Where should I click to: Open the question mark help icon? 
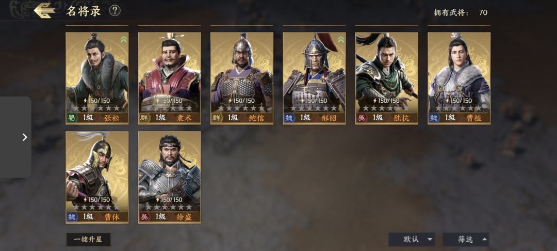[114, 11]
